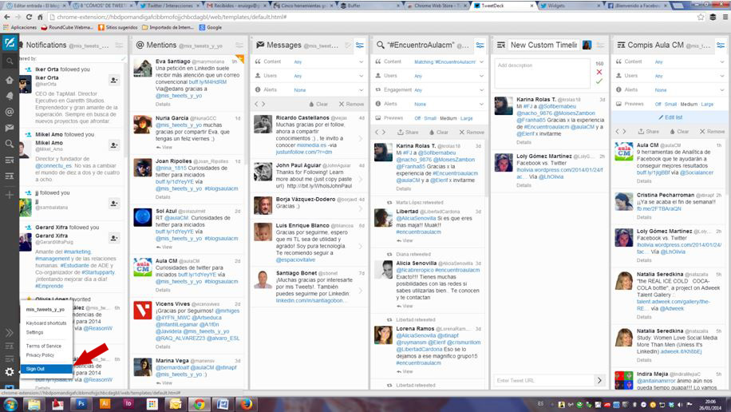Open the settings gear icon in the sidebar

9,372
